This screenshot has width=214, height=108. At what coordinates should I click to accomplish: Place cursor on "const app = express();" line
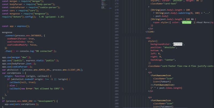pyautogui.click(x=16, y=26)
